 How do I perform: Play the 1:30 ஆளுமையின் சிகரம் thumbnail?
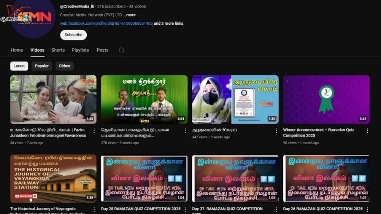pyautogui.click(x=235, y=99)
